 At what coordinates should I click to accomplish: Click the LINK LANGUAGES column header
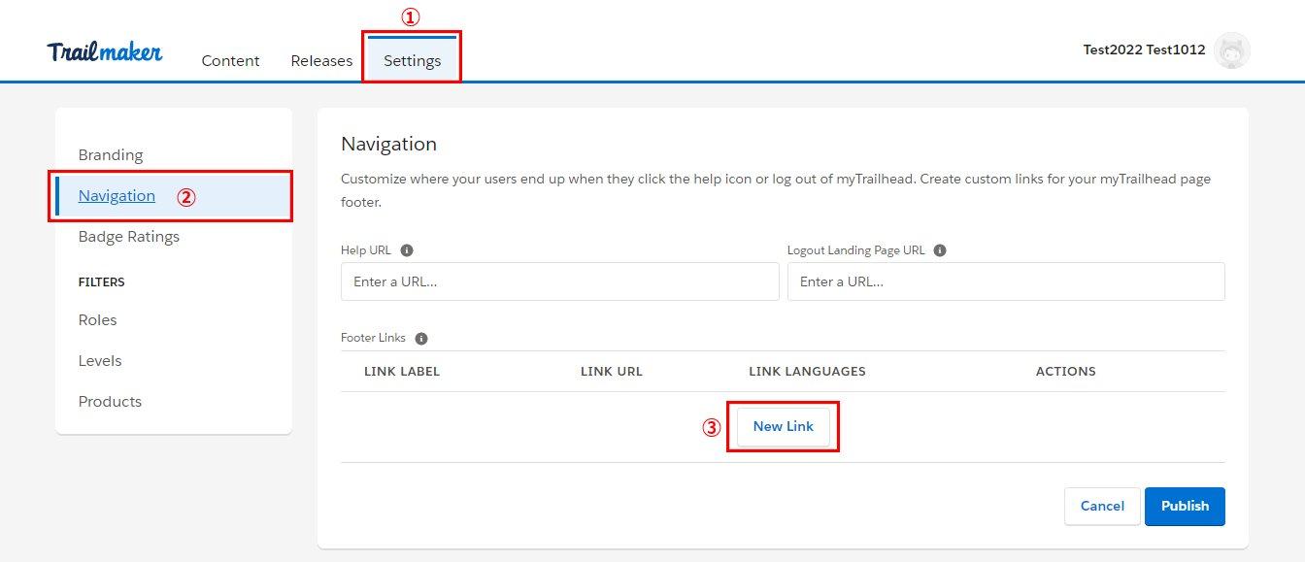coord(807,372)
